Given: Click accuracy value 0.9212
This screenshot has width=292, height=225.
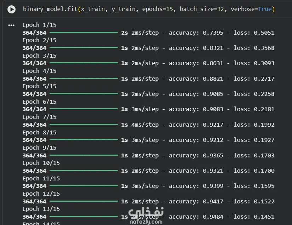Looking at the screenshot, I should click(x=213, y=140).
